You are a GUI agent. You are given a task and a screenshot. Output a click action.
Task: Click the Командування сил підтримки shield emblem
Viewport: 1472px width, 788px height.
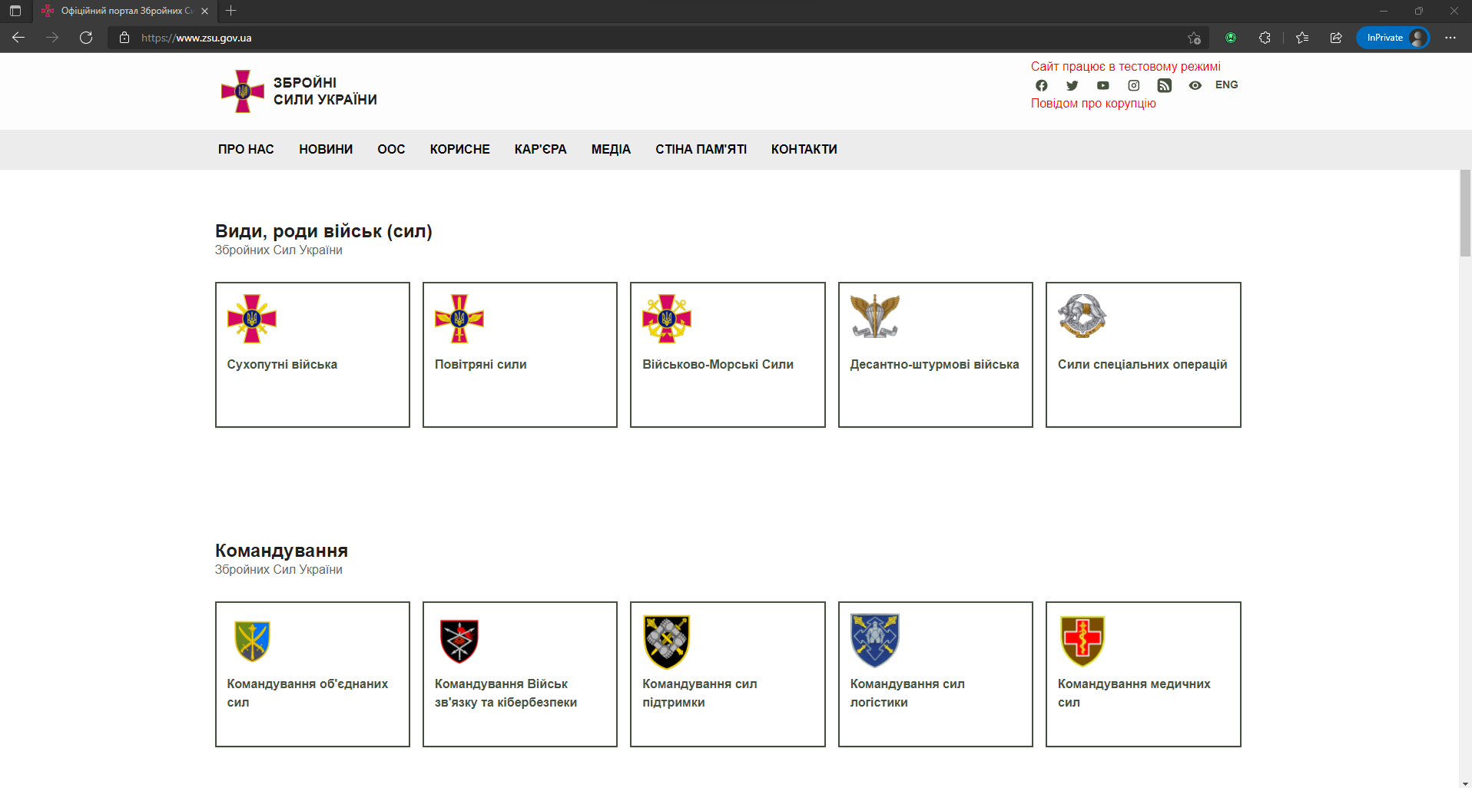click(667, 641)
